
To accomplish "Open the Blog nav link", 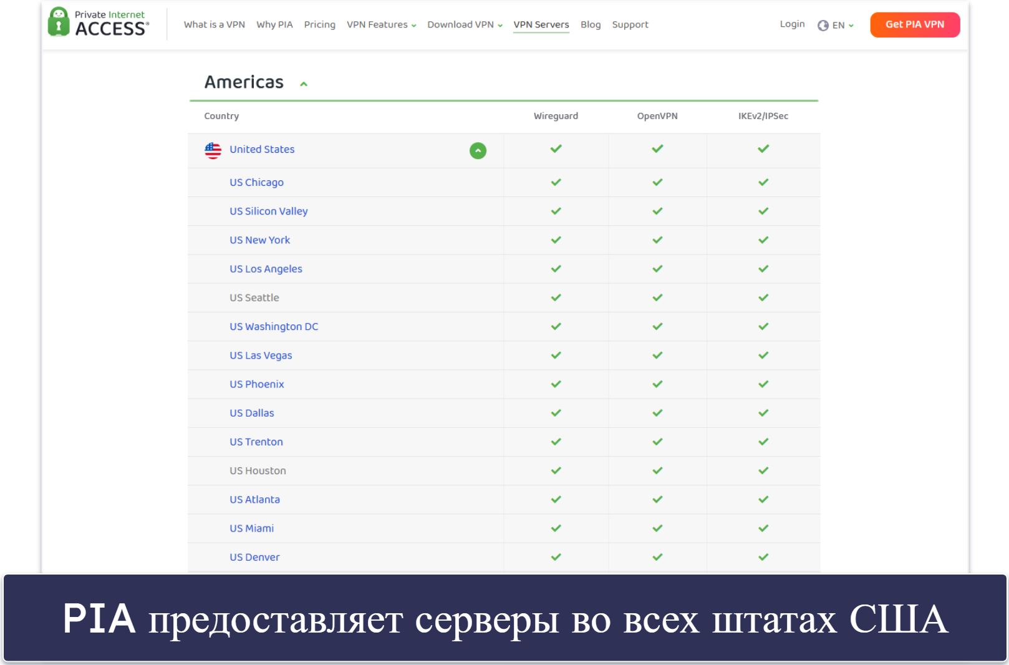I will tap(591, 24).
